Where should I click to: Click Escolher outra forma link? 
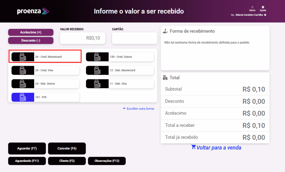pos(139,109)
